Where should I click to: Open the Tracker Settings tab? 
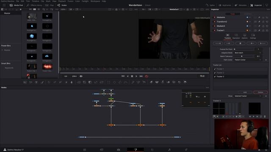253,36
